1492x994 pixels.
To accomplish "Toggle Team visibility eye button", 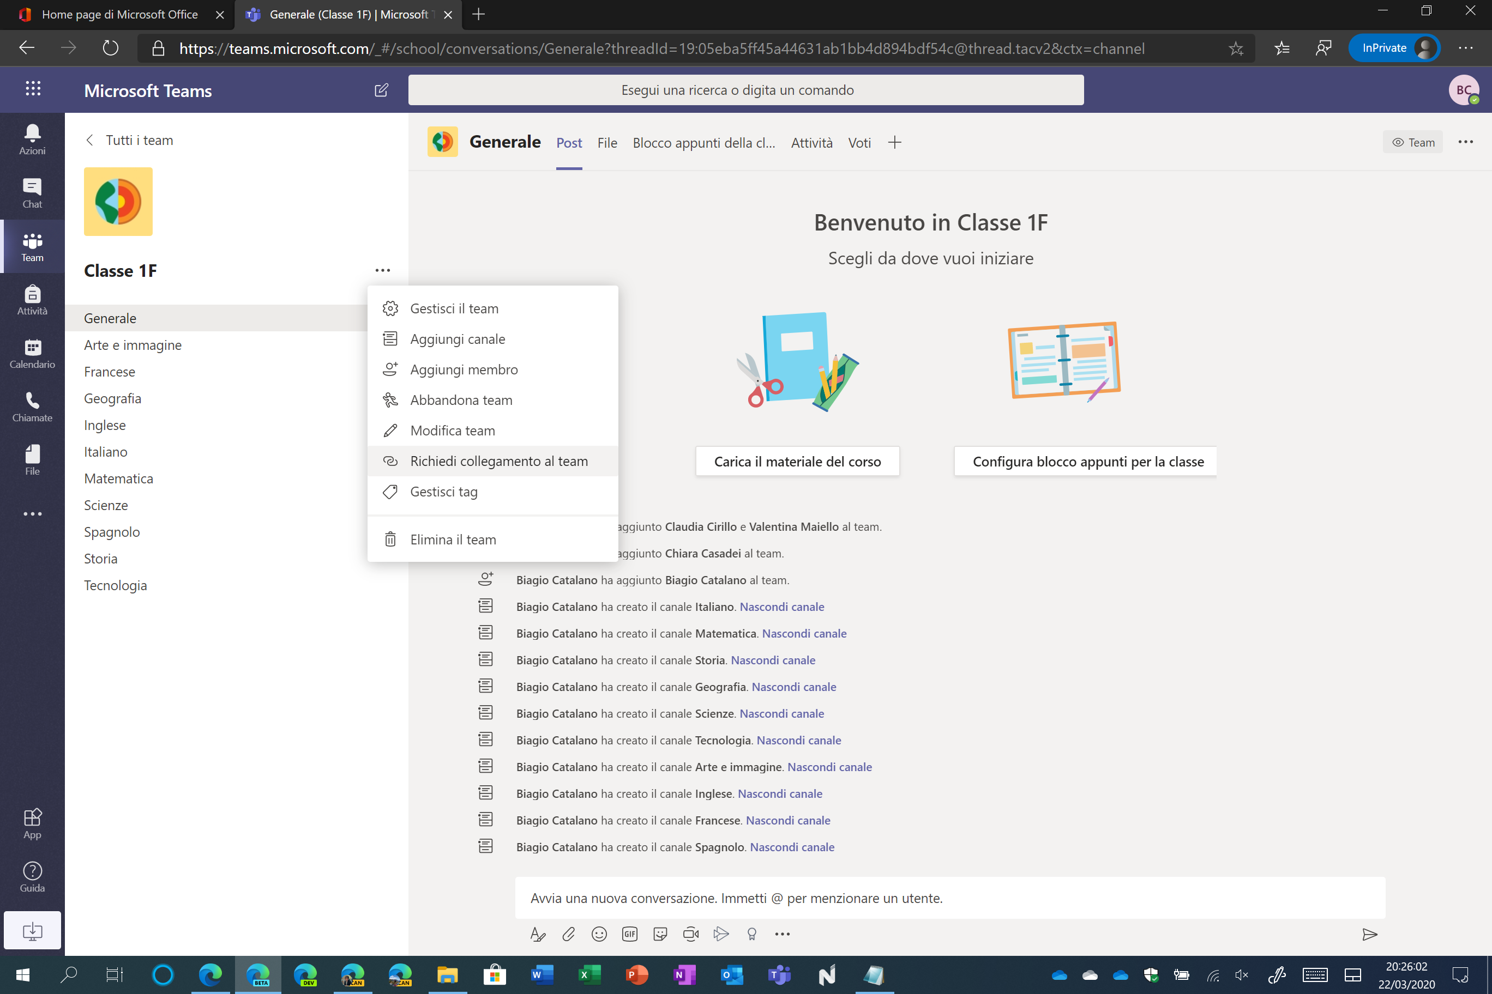I will [x=1413, y=142].
